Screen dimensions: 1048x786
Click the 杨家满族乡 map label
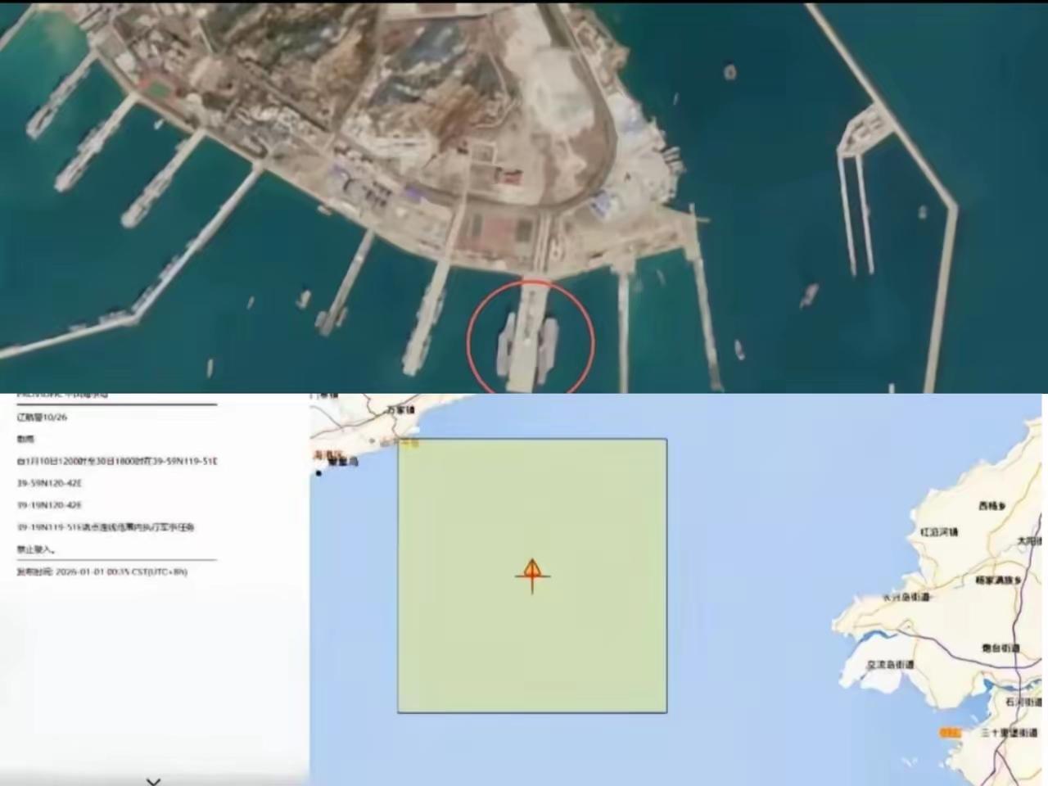coord(997,580)
